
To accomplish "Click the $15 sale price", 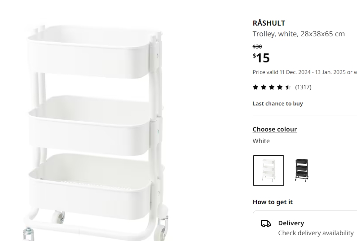I will point(261,58).
